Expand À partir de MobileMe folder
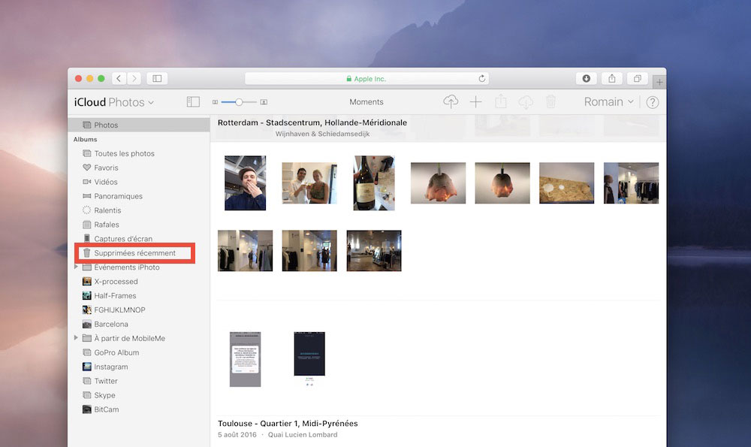The height and width of the screenshot is (447, 751). (76, 338)
